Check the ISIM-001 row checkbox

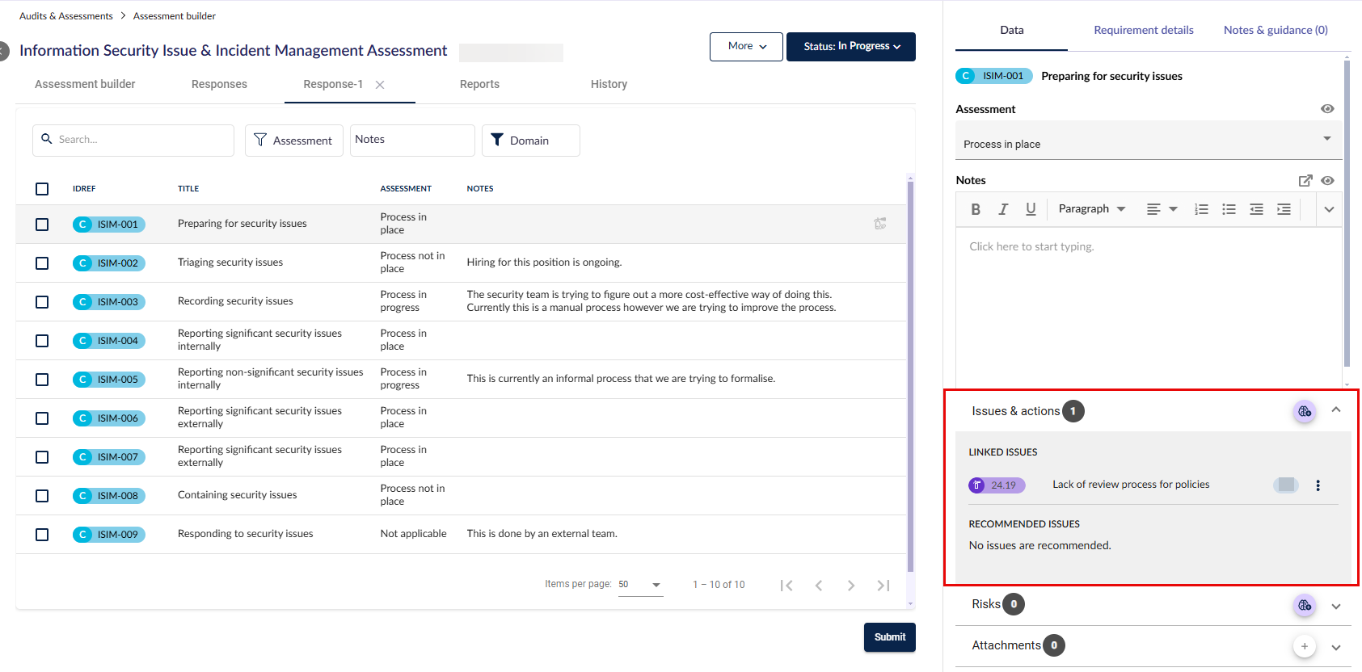pyautogui.click(x=42, y=225)
